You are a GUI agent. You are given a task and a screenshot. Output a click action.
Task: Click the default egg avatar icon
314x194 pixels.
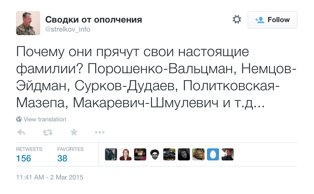point(213,154)
